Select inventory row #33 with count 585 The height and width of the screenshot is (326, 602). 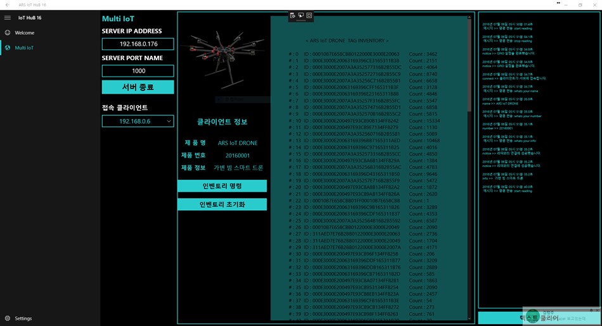point(362,274)
